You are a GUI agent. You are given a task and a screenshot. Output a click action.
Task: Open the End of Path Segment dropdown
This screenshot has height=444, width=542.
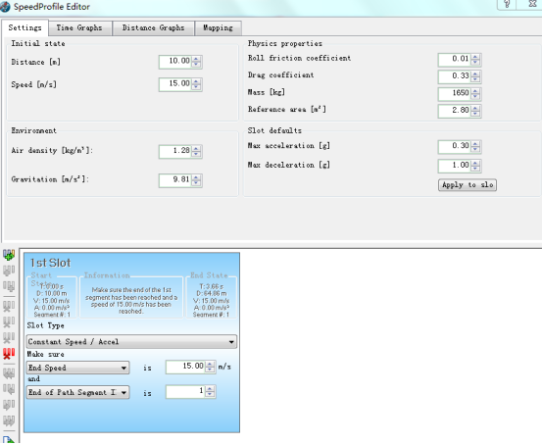(x=77, y=392)
